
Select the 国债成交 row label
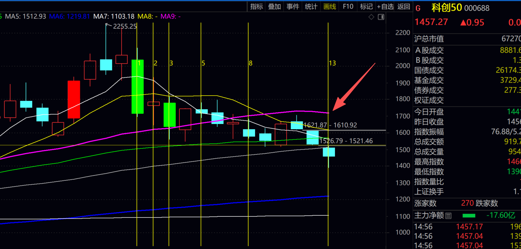429,70
